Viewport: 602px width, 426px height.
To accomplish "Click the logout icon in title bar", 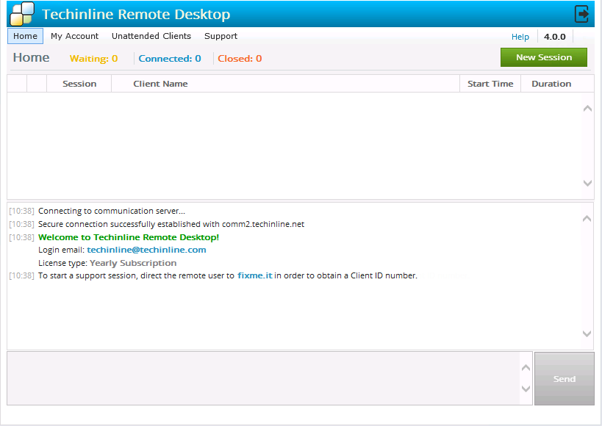I will pos(581,14).
